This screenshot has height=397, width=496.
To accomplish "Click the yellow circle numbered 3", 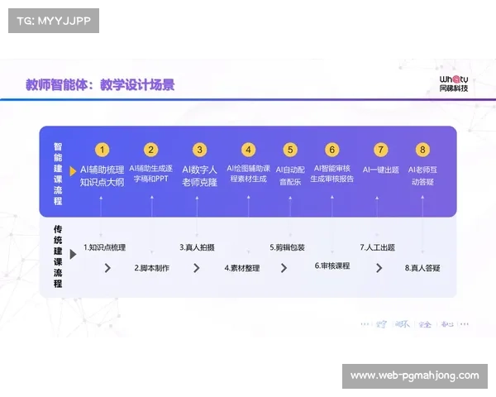I will [199, 150].
